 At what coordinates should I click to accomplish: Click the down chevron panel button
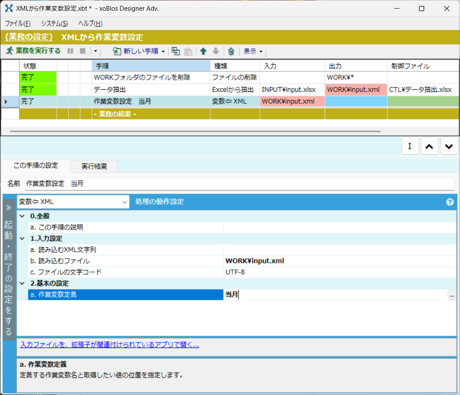point(449,146)
